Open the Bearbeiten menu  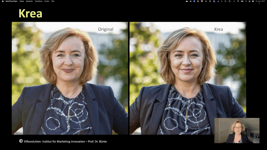[29, 1]
